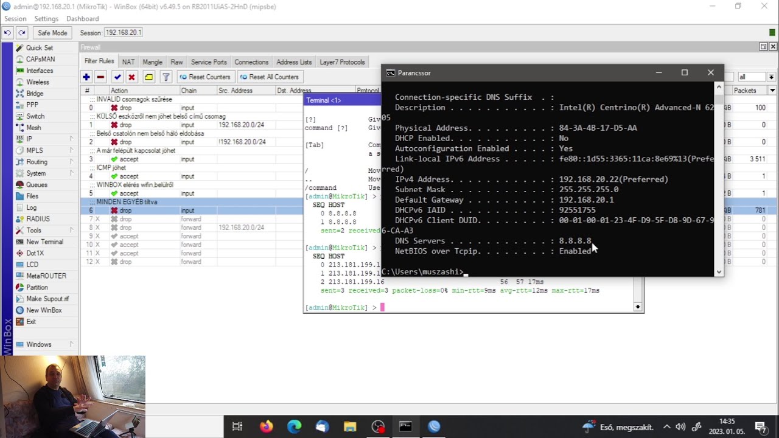This screenshot has height=438, width=779.
Task: Expand the System submenu
Action: [x=46, y=173]
